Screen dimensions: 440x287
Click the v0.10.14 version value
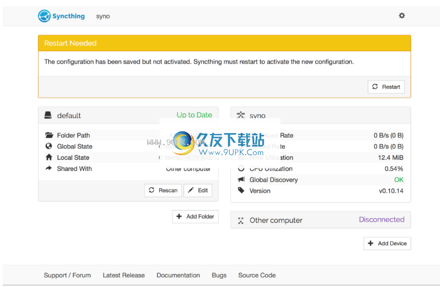[x=391, y=191]
